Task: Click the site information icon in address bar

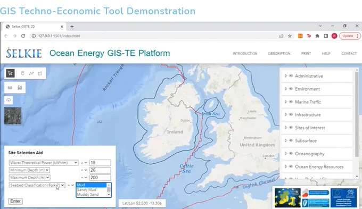Action: 34,36
